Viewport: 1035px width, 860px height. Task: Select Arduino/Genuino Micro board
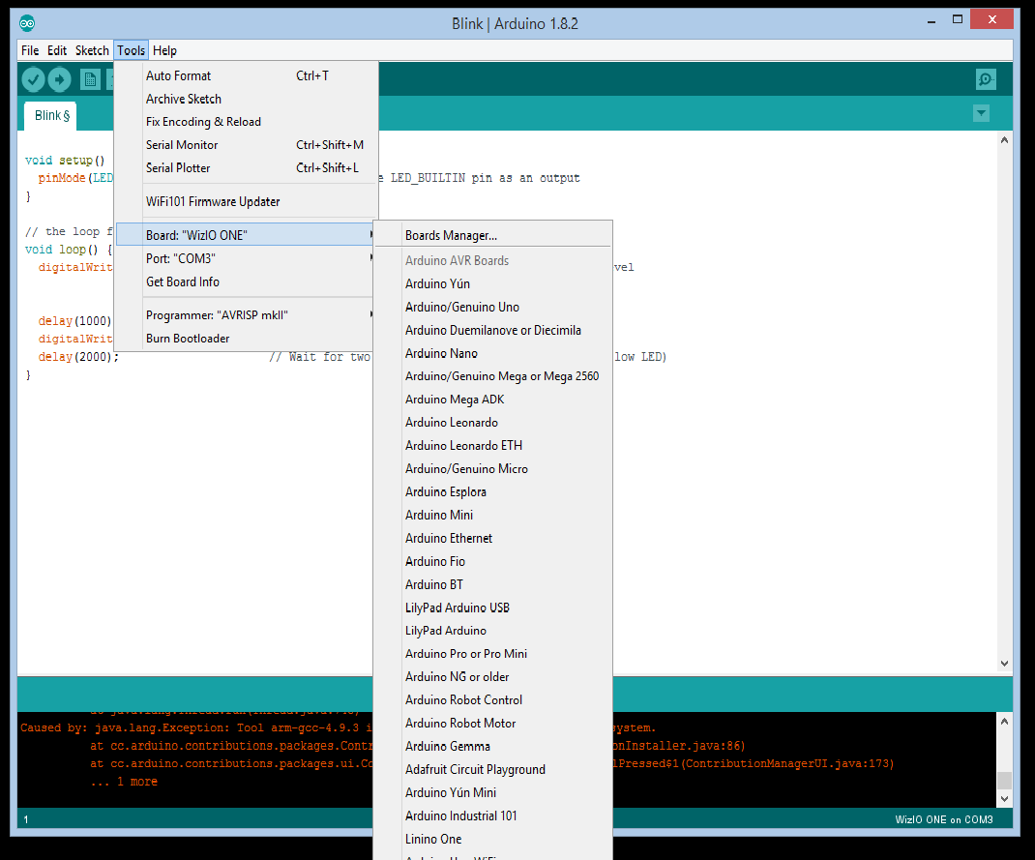(492, 468)
